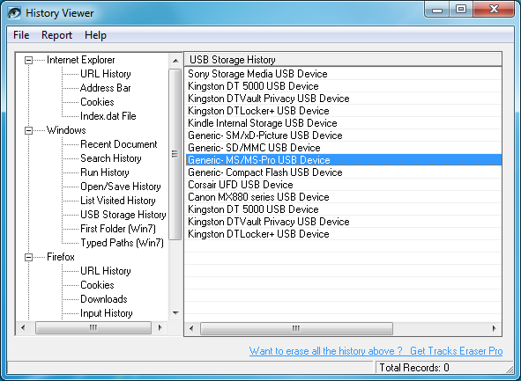Collapse the Windows tree node
Viewport: 521px width, 381px height.
click(28, 130)
